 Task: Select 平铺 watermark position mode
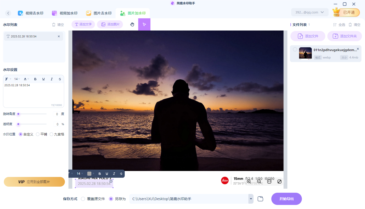37,134
